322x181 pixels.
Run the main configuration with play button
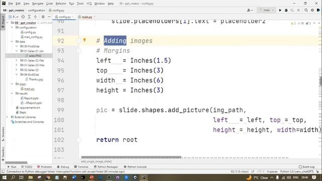(280, 10)
